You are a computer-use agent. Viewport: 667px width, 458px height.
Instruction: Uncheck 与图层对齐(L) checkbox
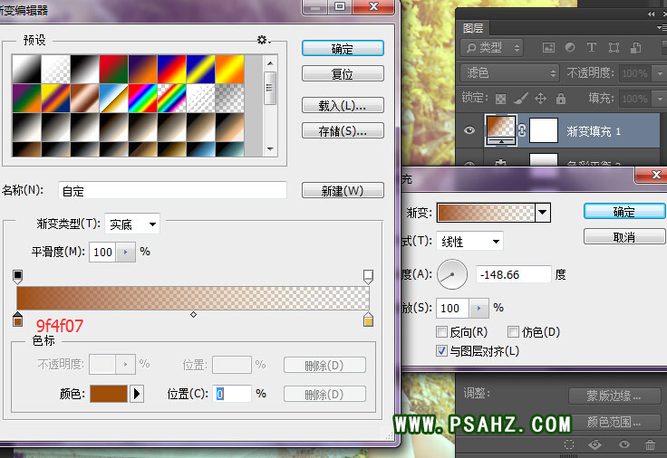(x=441, y=350)
